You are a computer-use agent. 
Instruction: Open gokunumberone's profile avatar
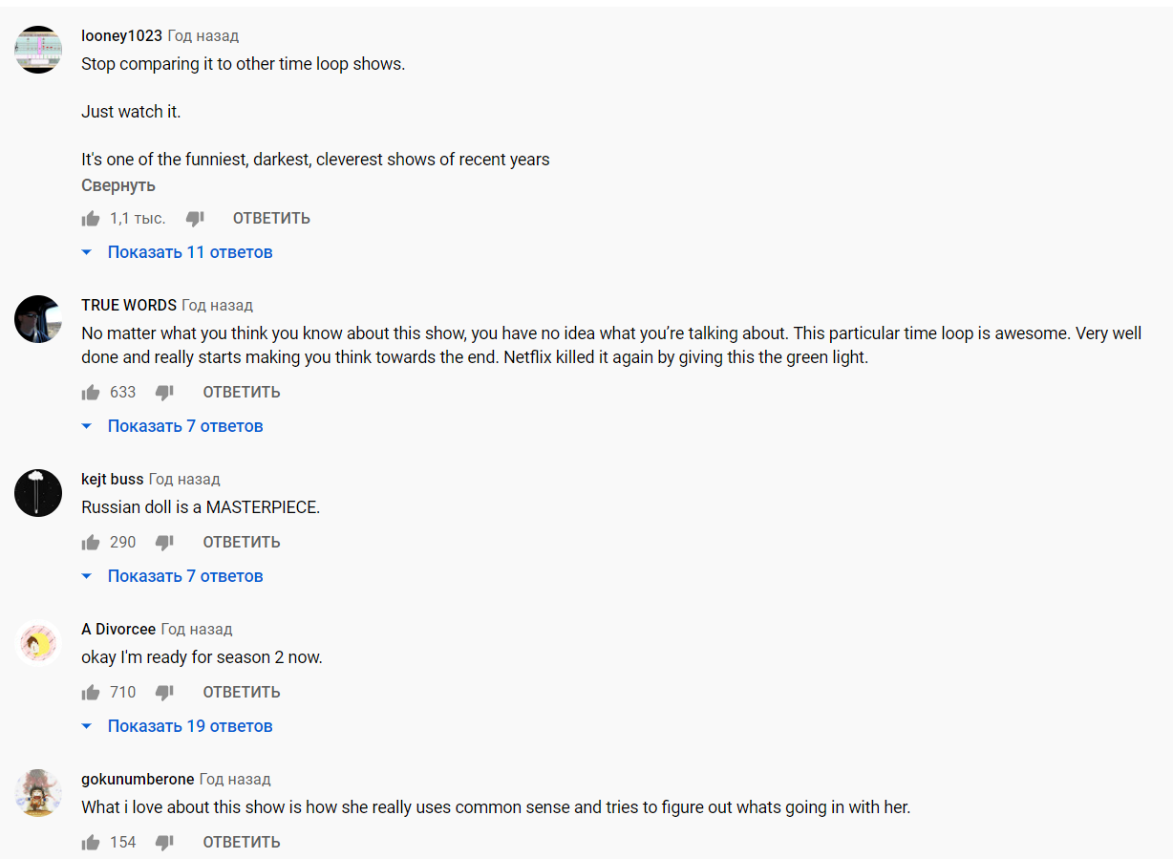[38, 793]
